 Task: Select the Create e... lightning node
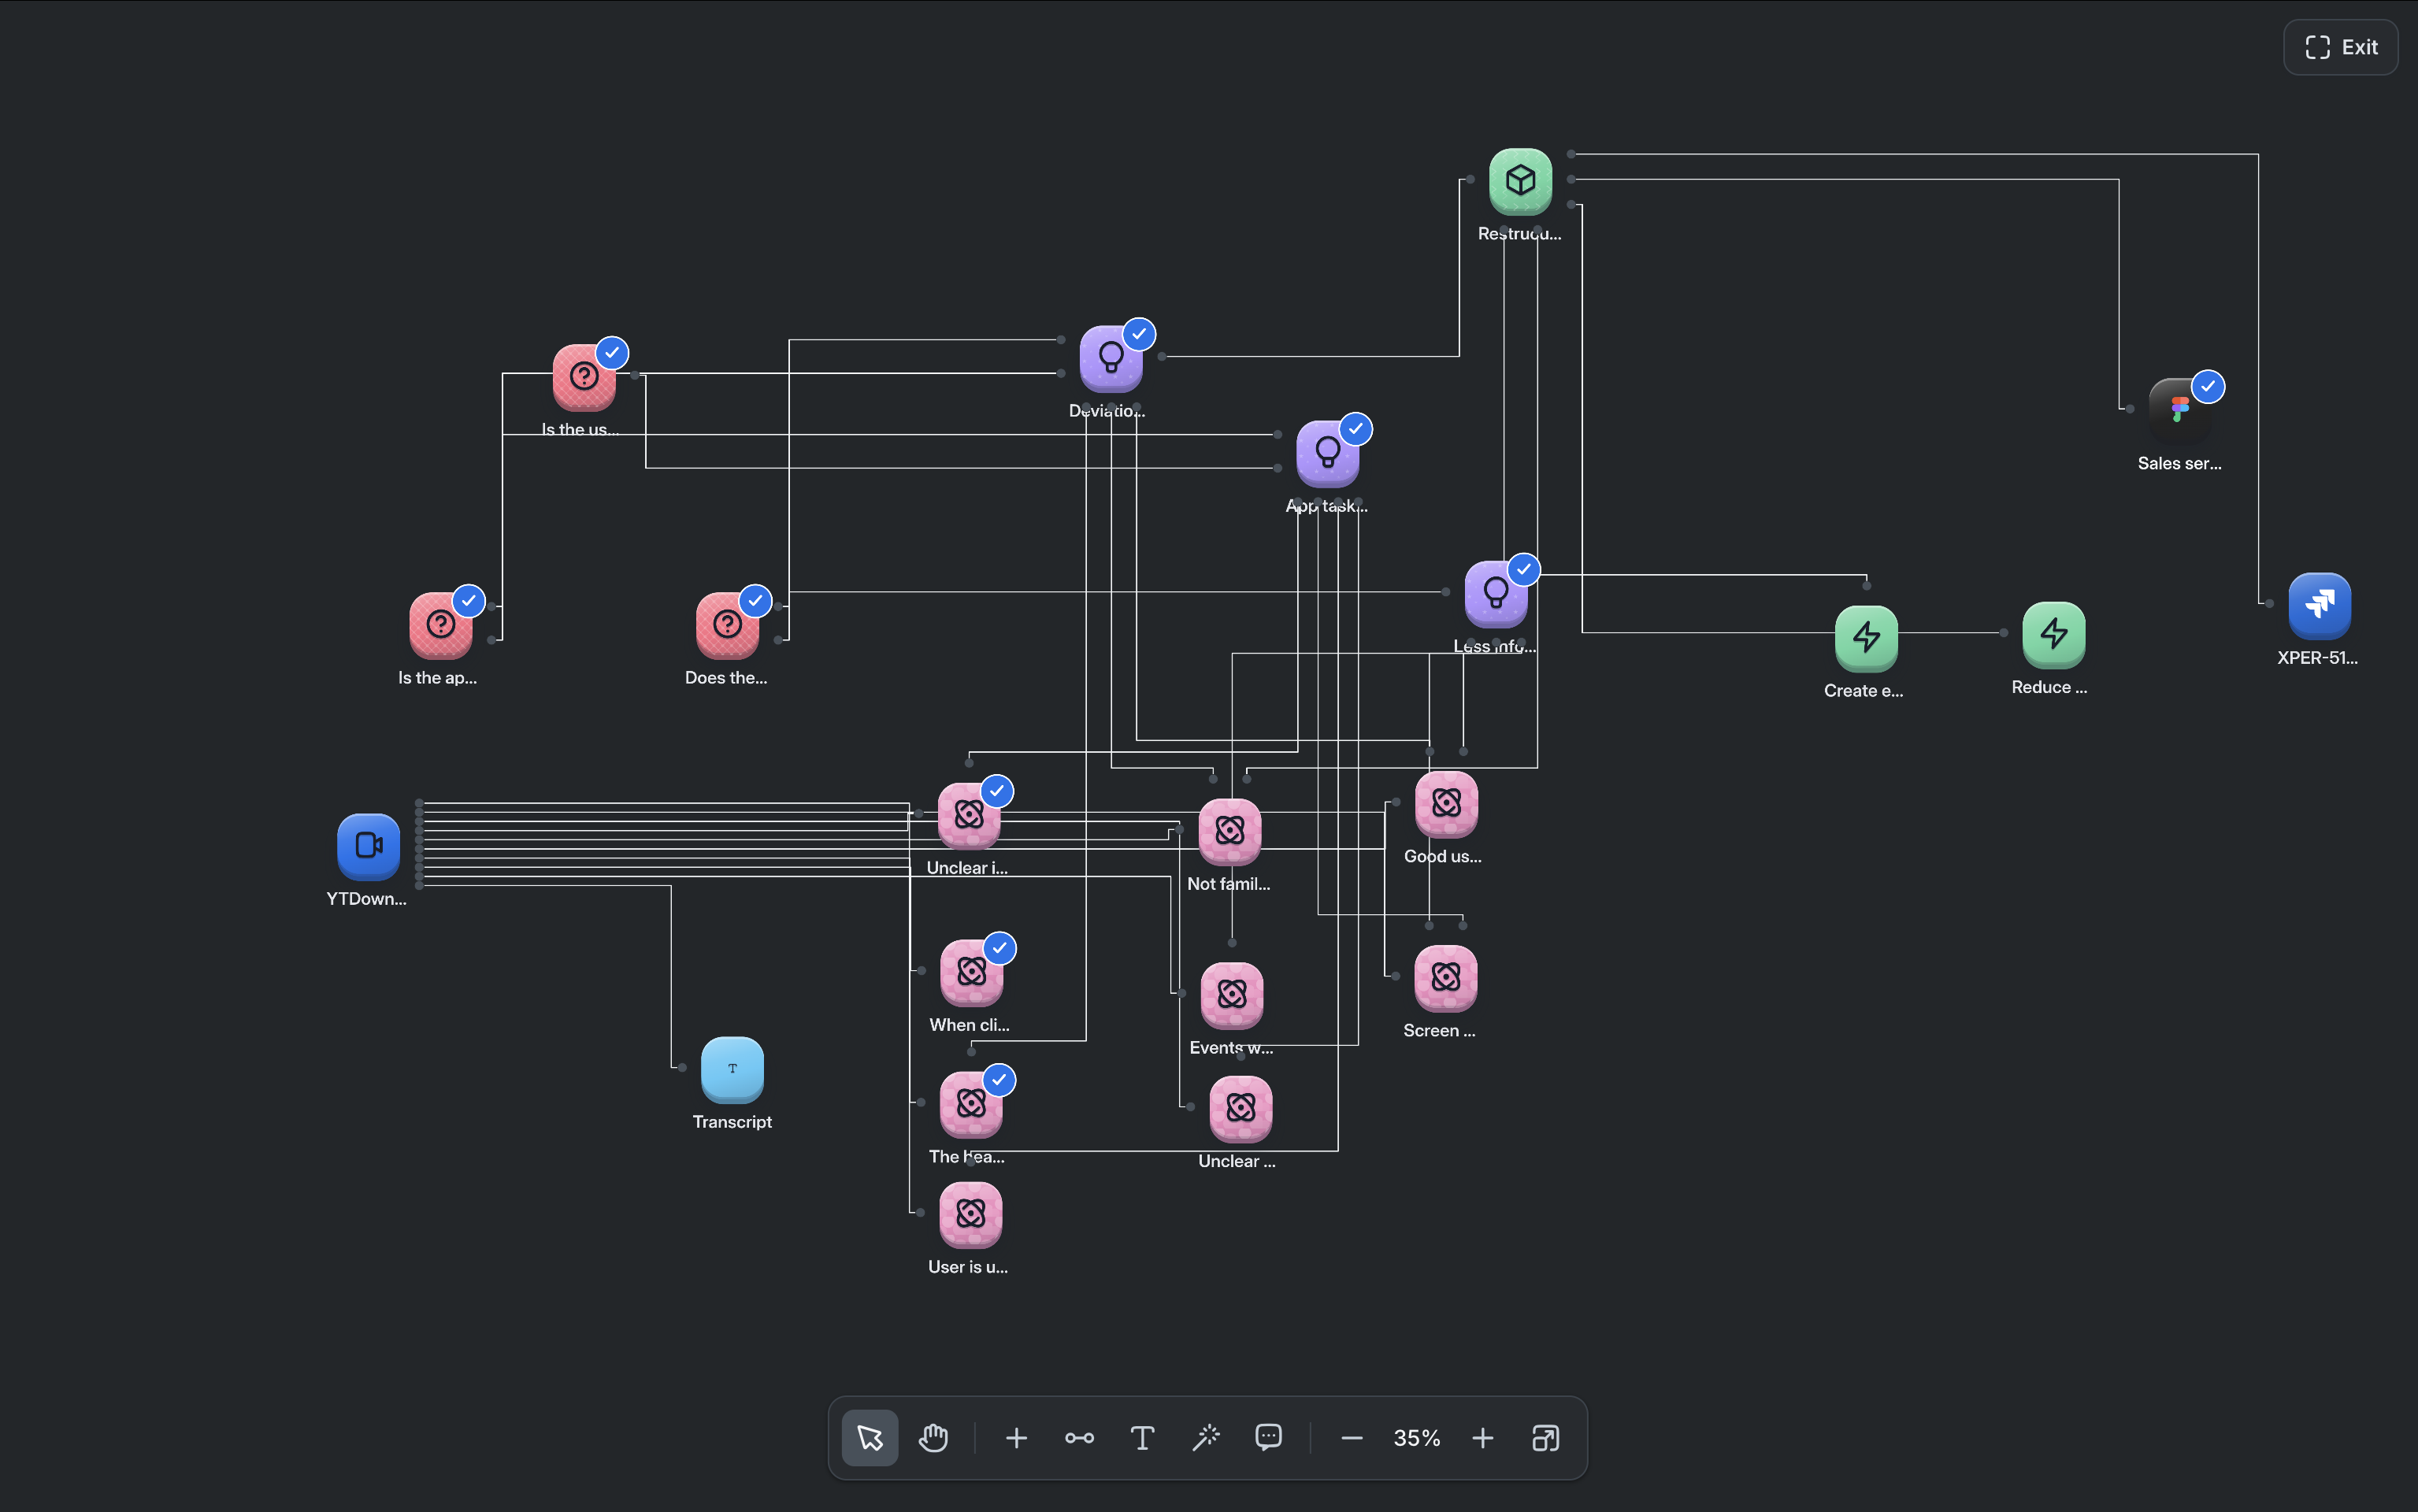pos(1866,638)
